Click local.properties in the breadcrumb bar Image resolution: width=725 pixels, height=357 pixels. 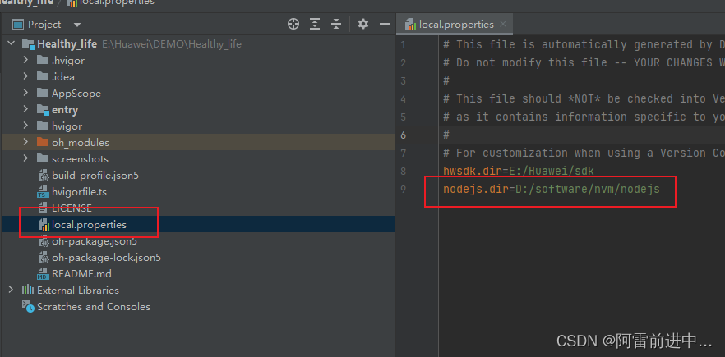pyautogui.click(x=117, y=2)
